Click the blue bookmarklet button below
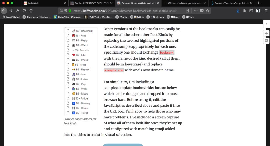The width and height of the screenshot is (270, 146). point(123,145)
